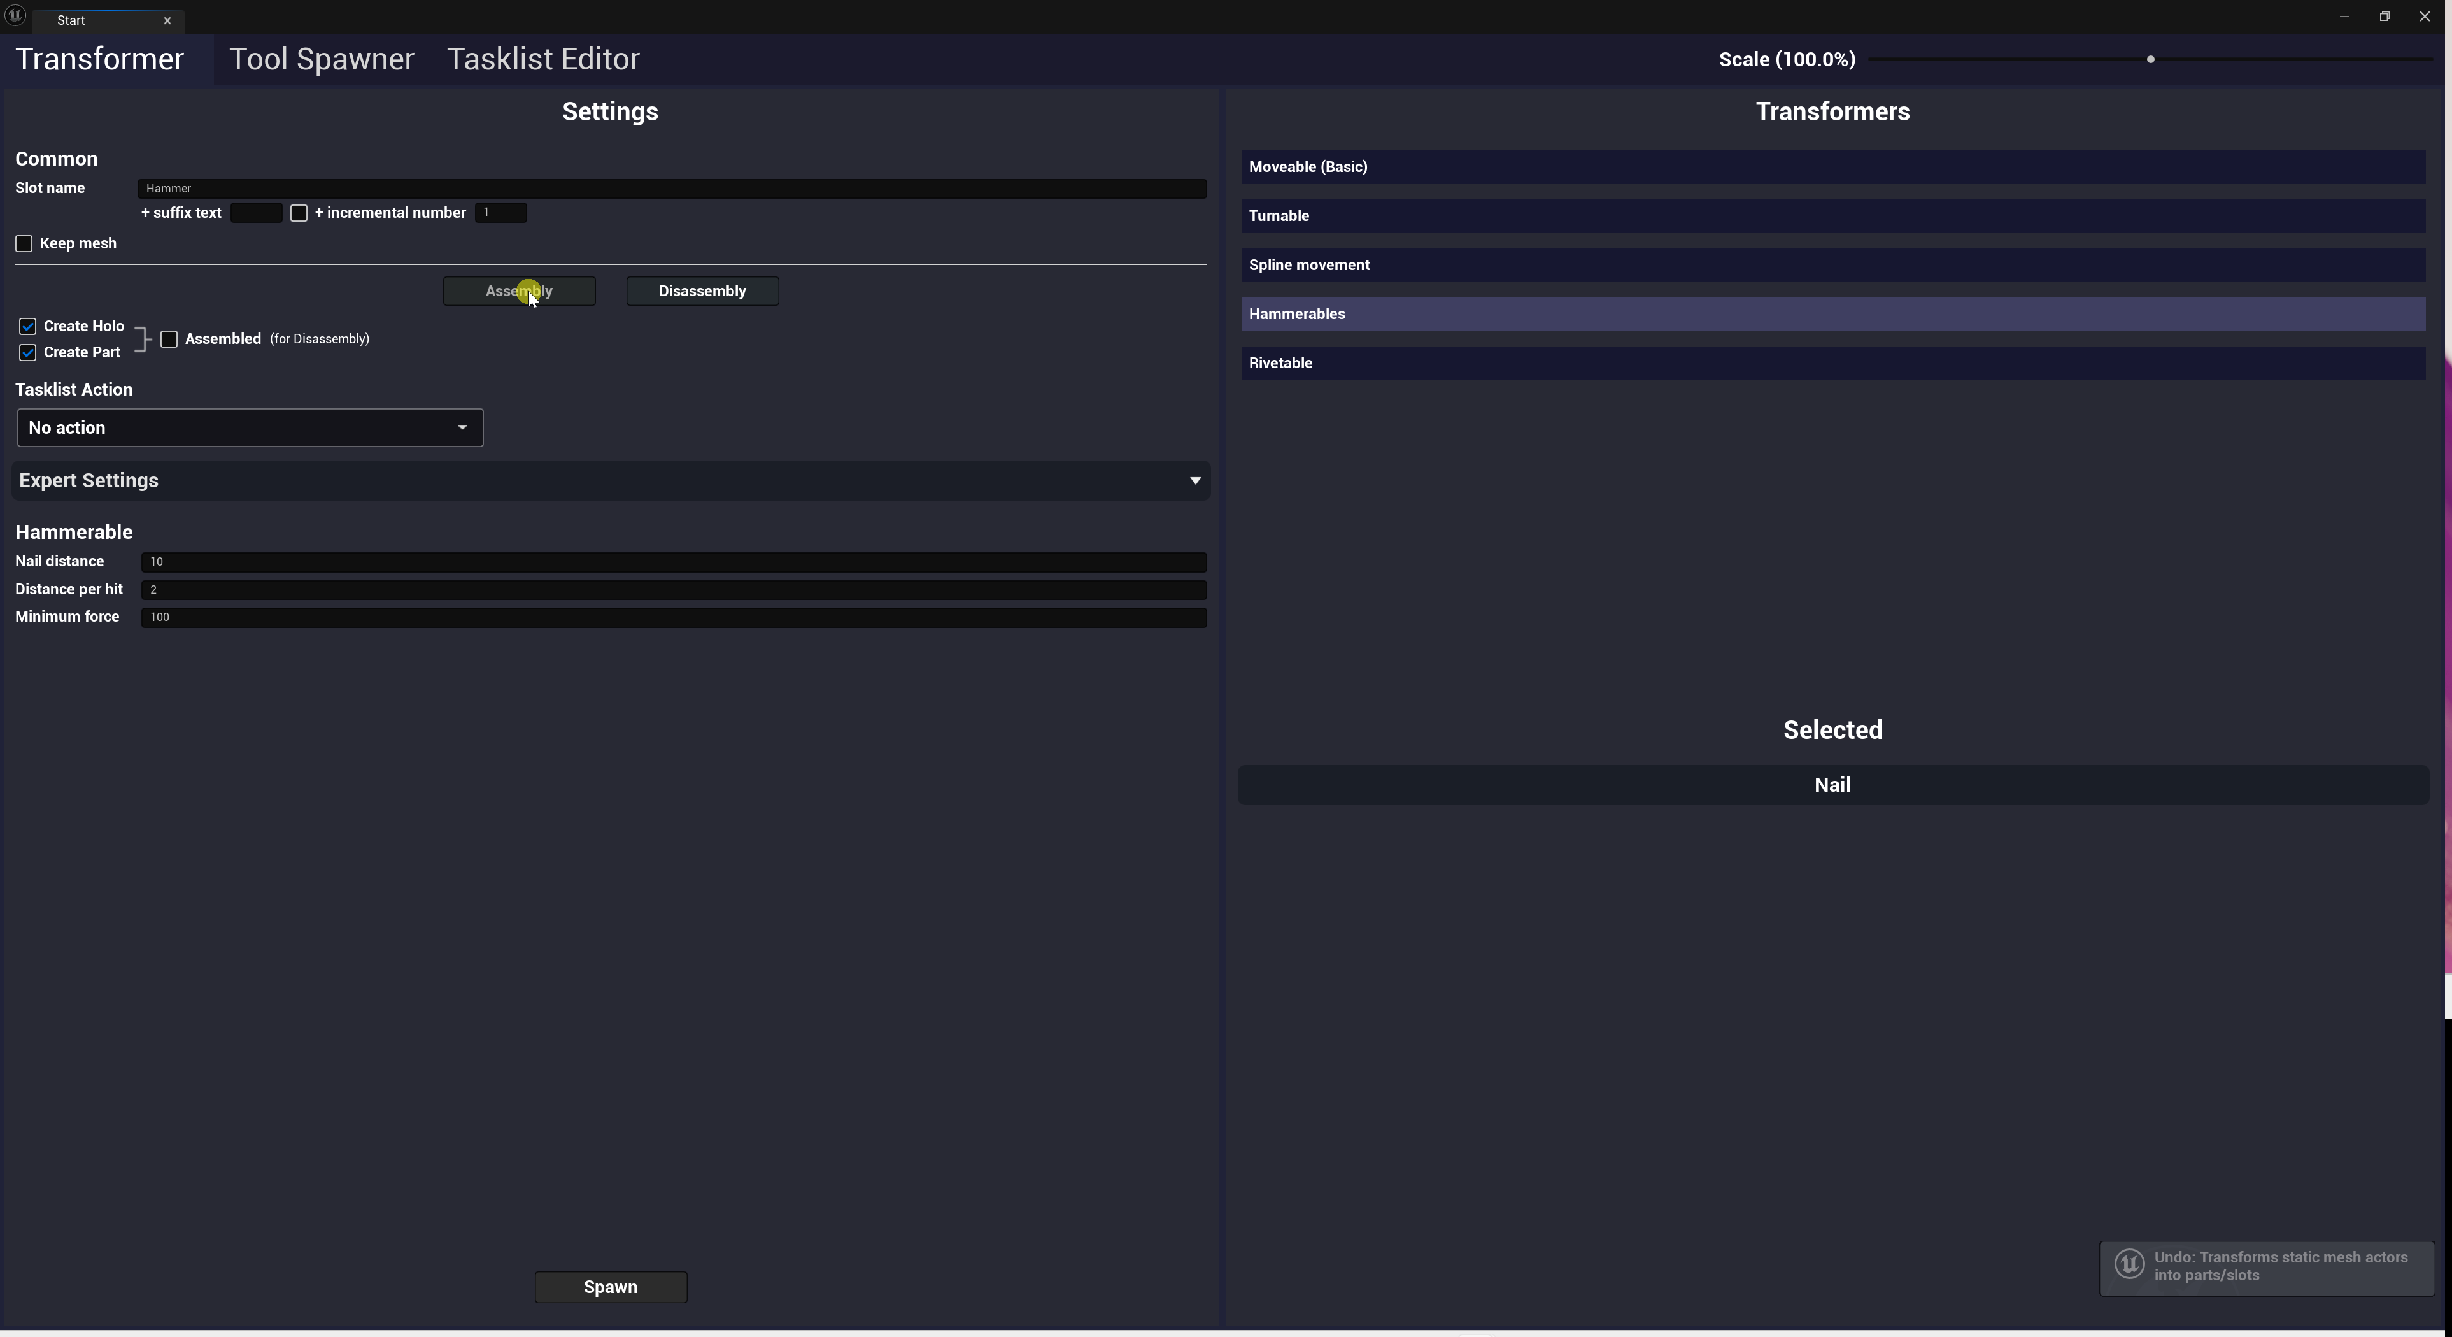The width and height of the screenshot is (2452, 1337).
Task: Enable the incremental number checkbox
Action: tap(299, 213)
